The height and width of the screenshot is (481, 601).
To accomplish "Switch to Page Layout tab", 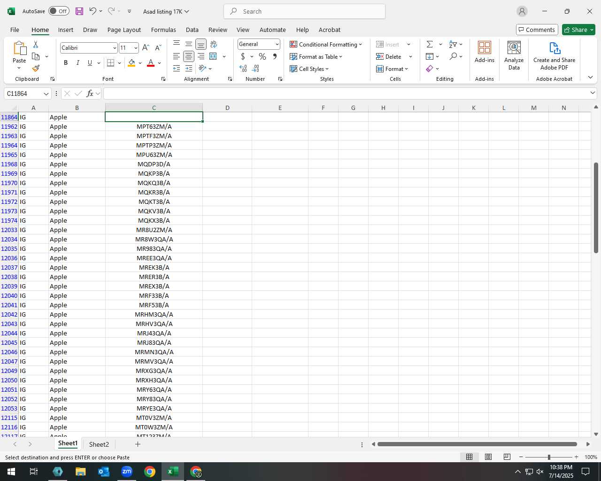I will pos(124,30).
